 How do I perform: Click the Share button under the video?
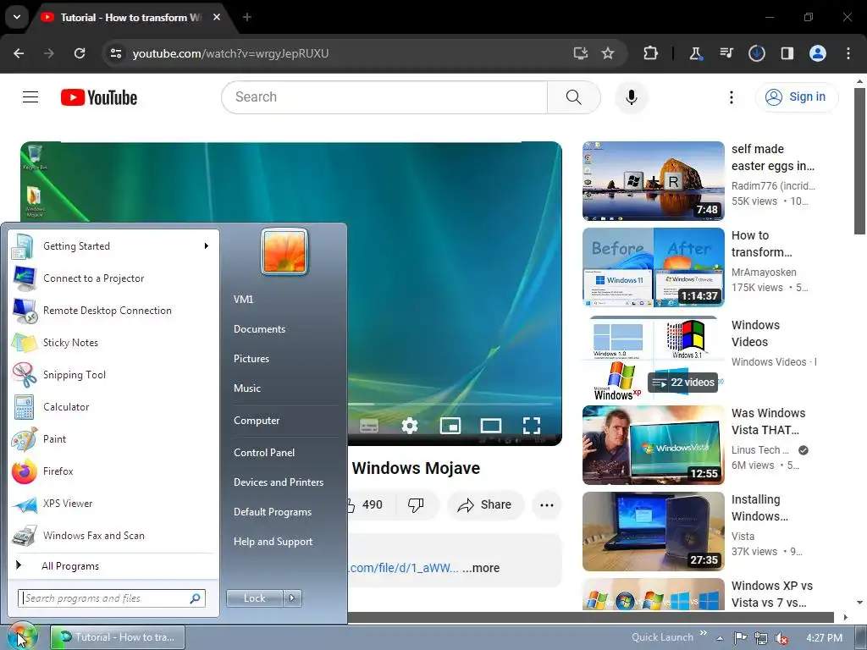coord(485,504)
